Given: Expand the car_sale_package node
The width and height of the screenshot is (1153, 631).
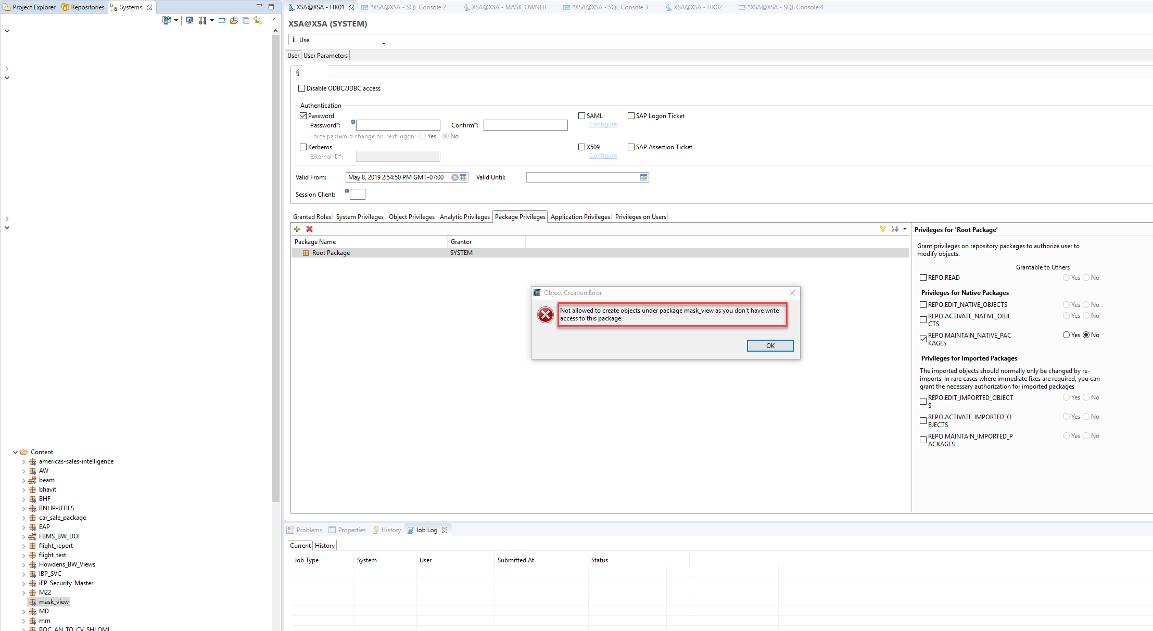Looking at the screenshot, I should pyautogui.click(x=23, y=518).
